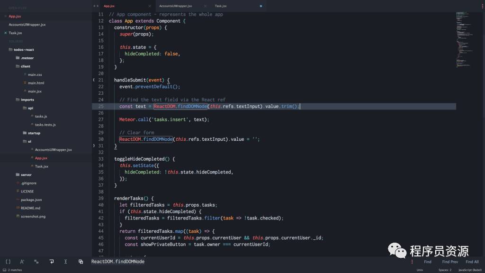
Task: Click the tab scroll arrows
Action: pos(96,6)
